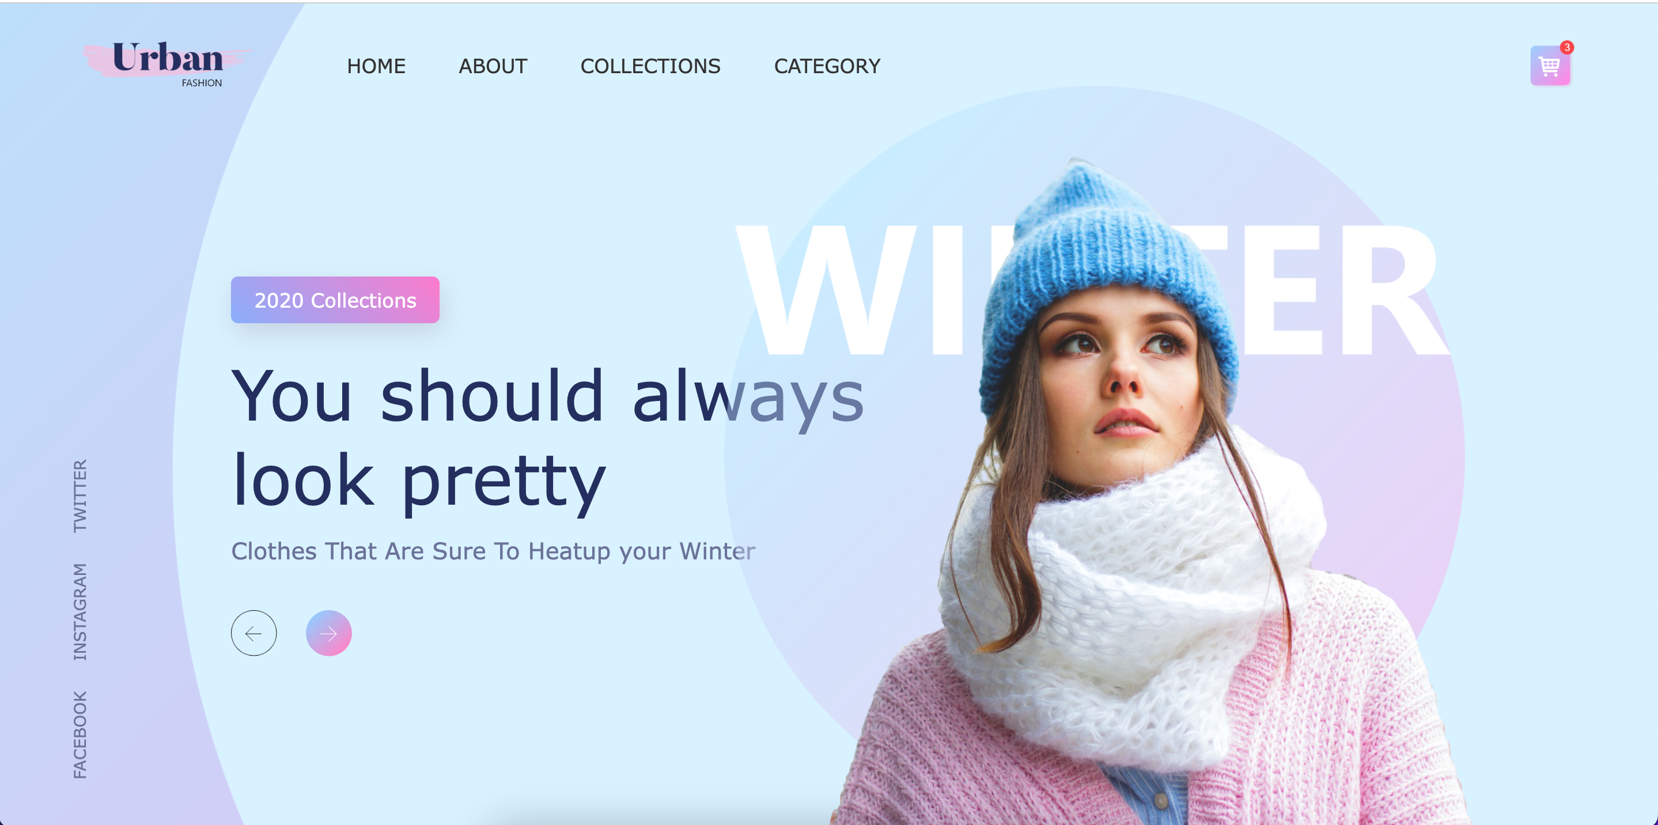Image resolution: width=1658 pixels, height=825 pixels.
Task: Follow the FACEBOOK social link
Action: point(80,735)
